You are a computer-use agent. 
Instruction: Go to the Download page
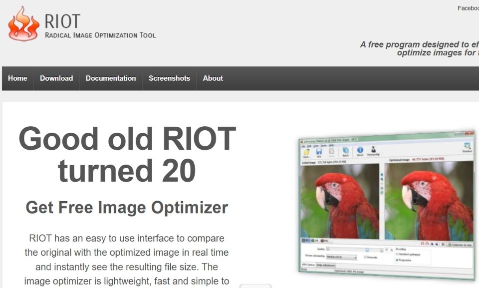(x=56, y=78)
